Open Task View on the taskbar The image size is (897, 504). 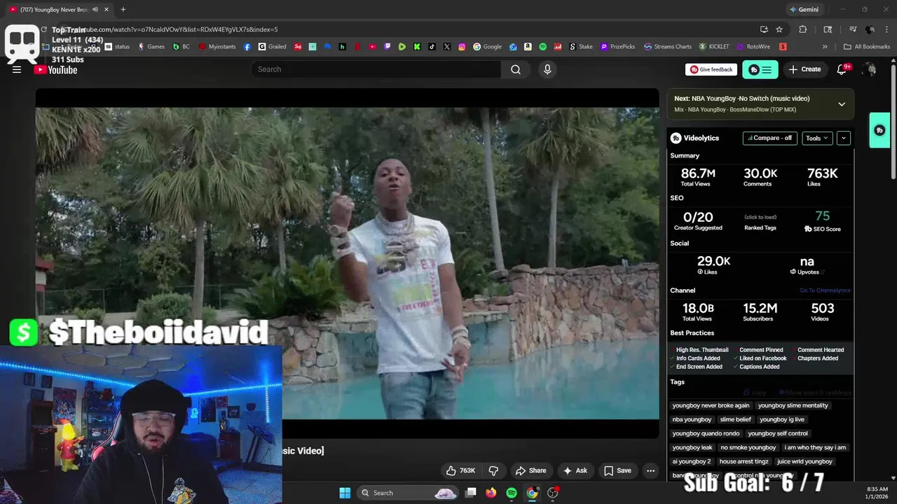(x=471, y=493)
